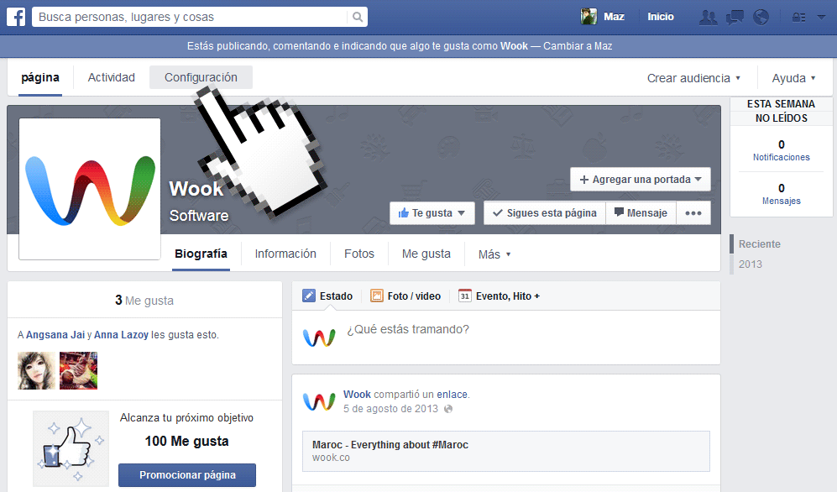Click the Facebook logo icon
The image size is (837, 492).
(x=16, y=17)
